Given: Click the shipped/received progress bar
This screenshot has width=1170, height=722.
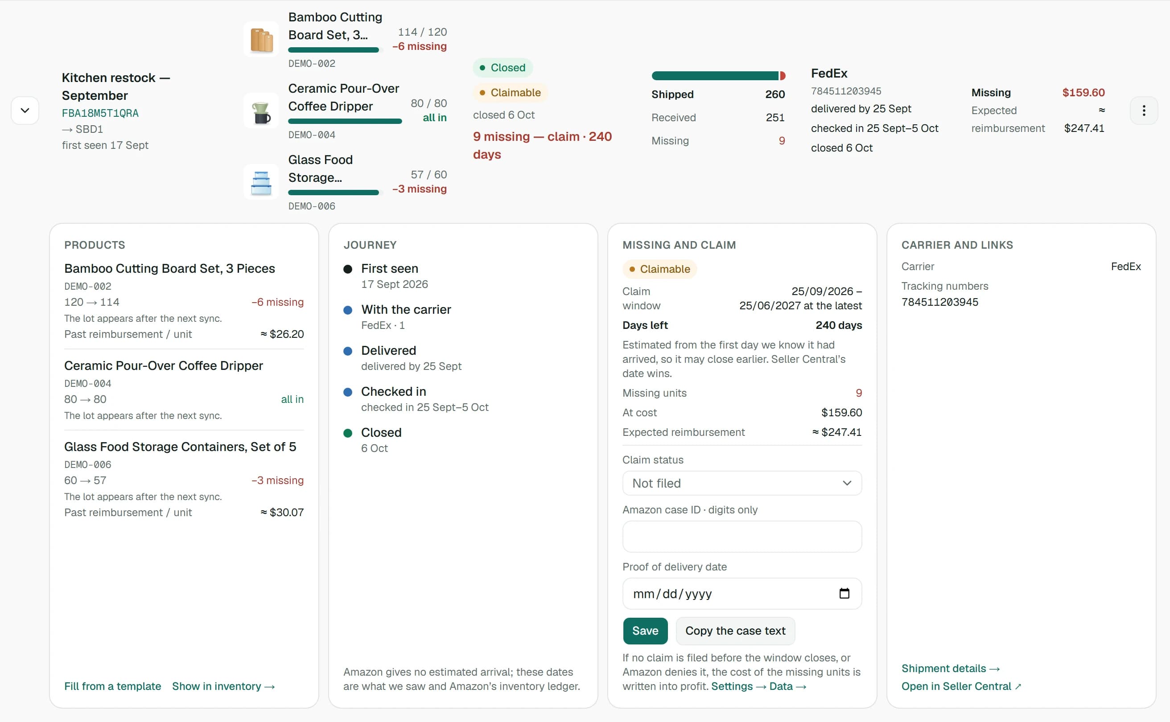Looking at the screenshot, I should [x=718, y=75].
